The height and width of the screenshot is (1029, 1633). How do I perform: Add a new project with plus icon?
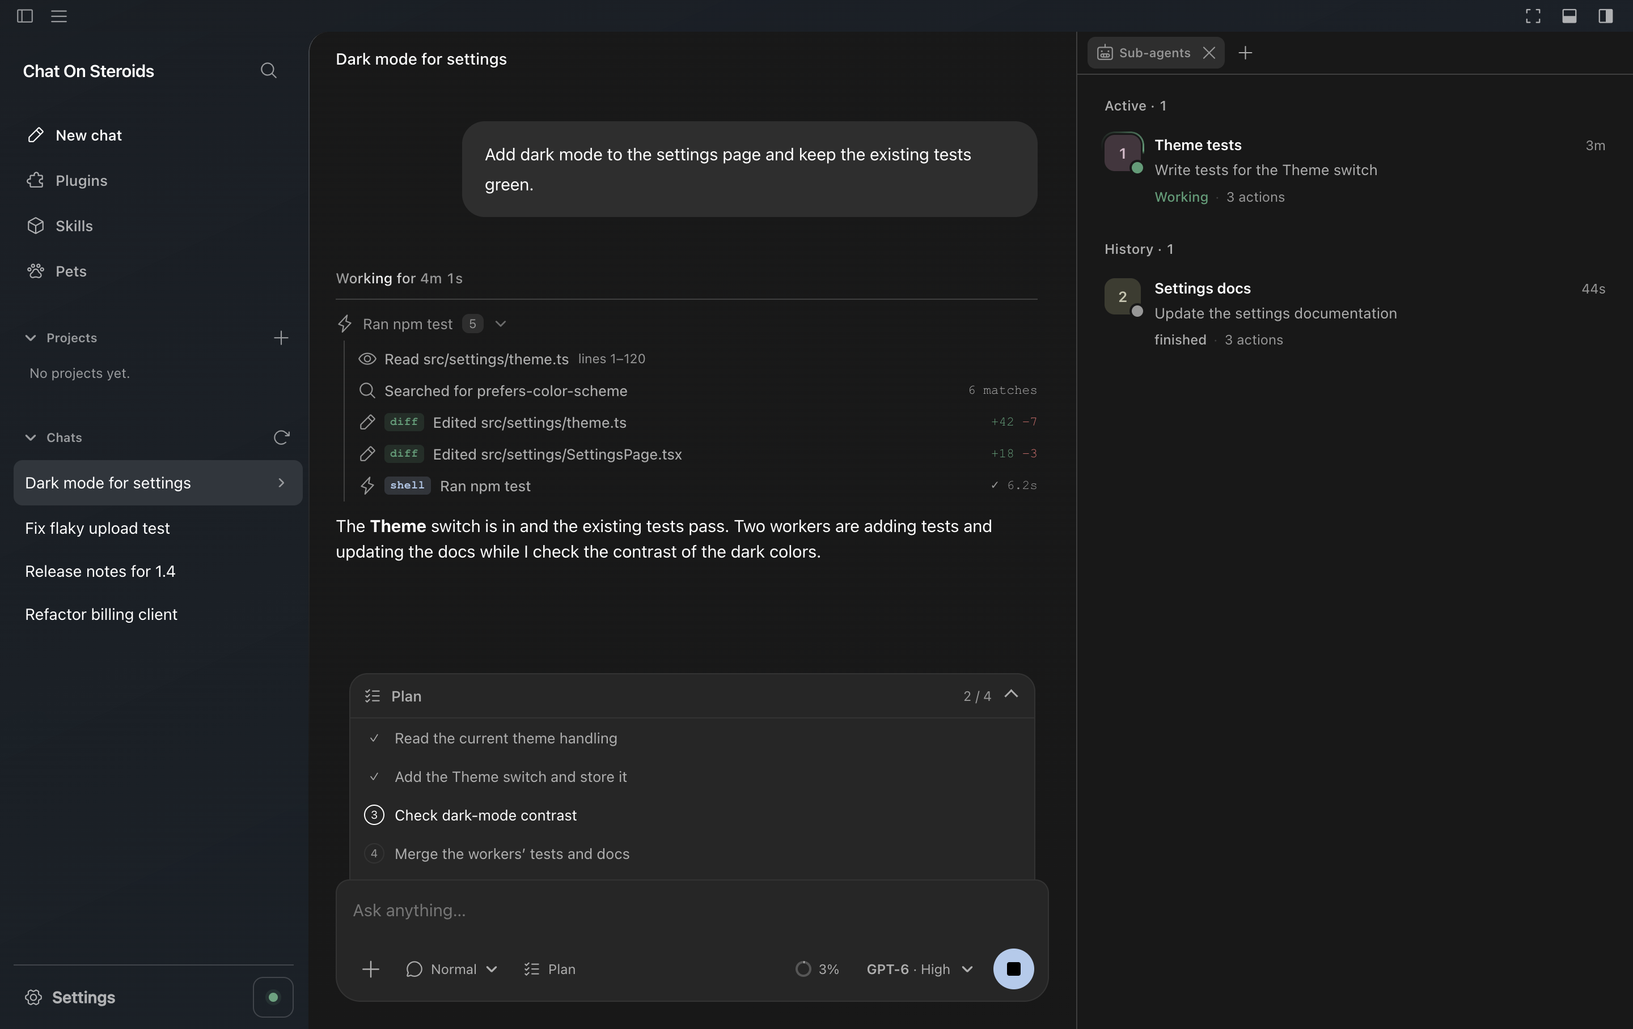tap(281, 338)
